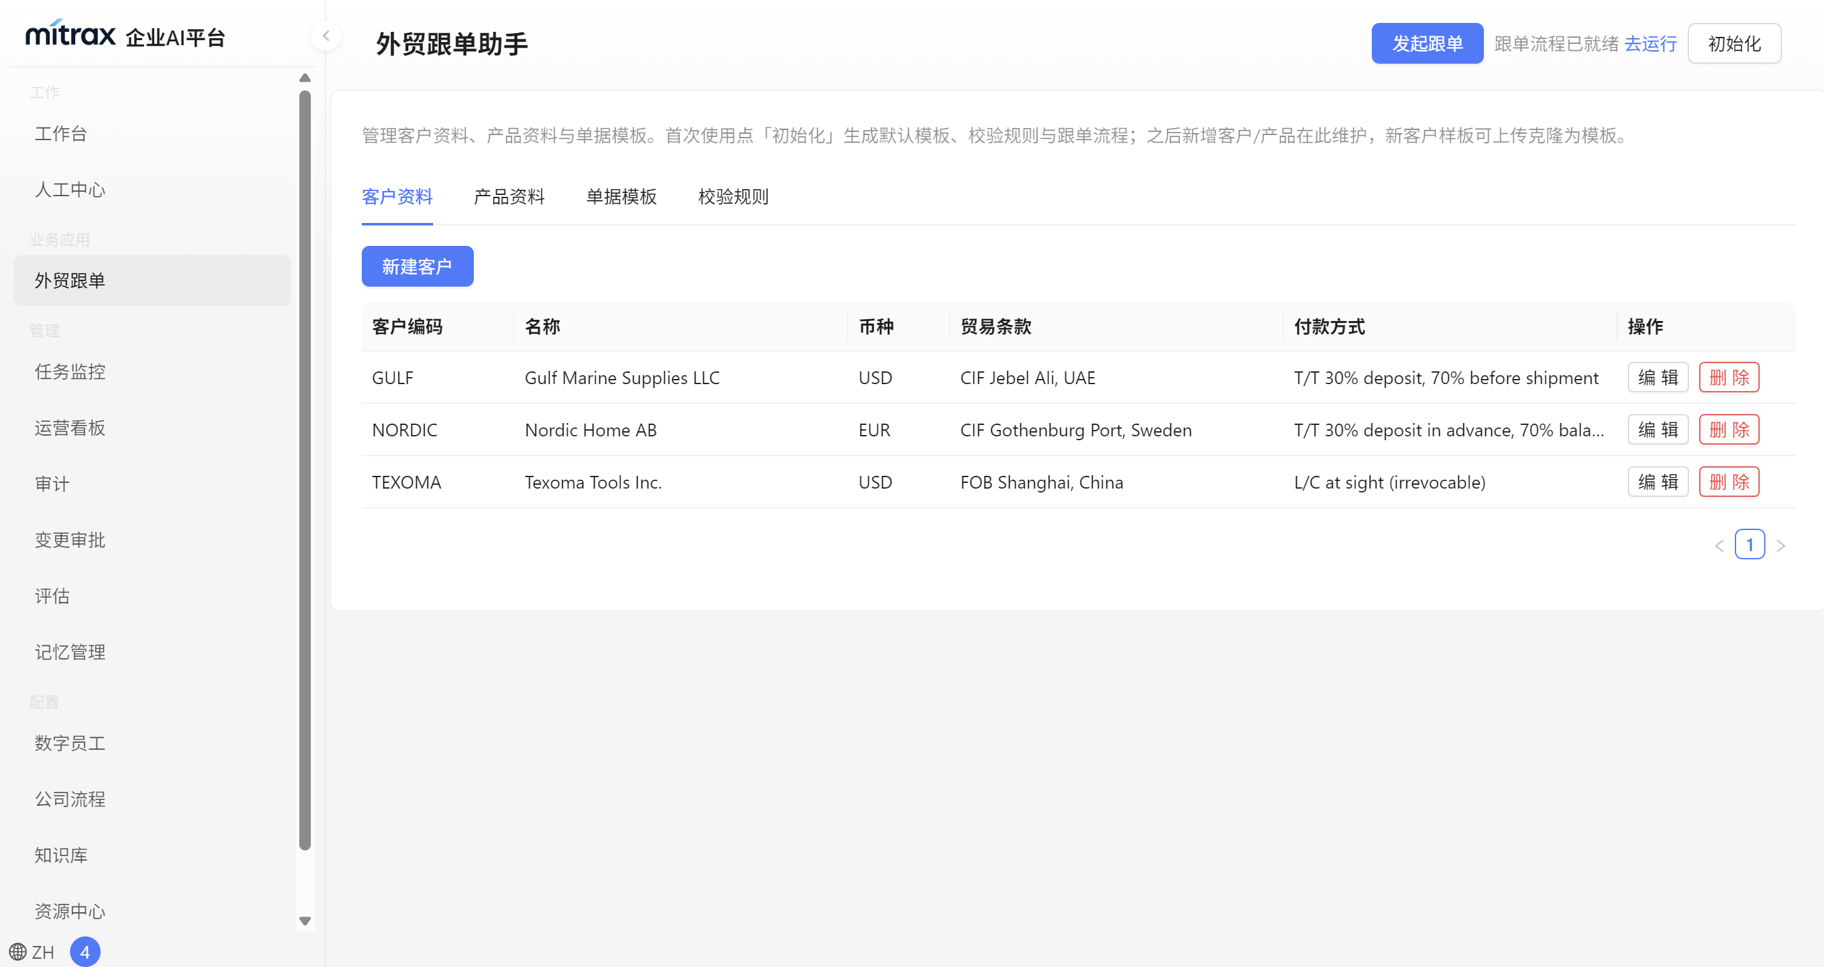Open 评估 in the sidebar
The image size is (1824, 967).
[x=152, y=596]
